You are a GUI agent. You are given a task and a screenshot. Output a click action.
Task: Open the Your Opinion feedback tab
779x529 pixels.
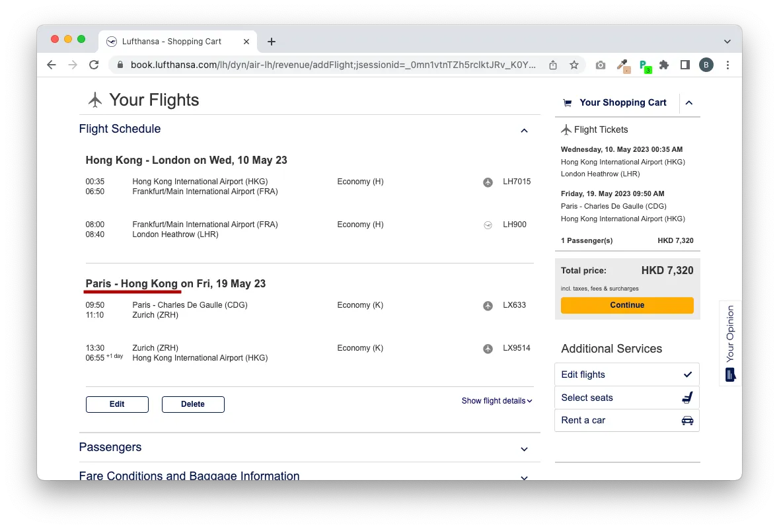tap(730, 343)
